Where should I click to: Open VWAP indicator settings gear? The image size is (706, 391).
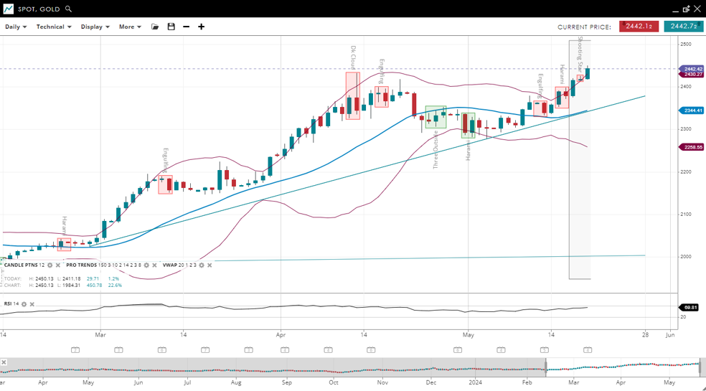pos(202,265)
